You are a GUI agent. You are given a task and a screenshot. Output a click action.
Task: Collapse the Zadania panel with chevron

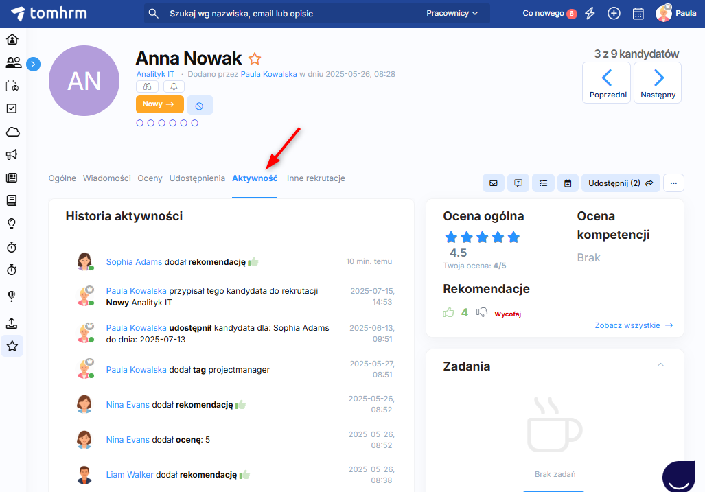660,365
